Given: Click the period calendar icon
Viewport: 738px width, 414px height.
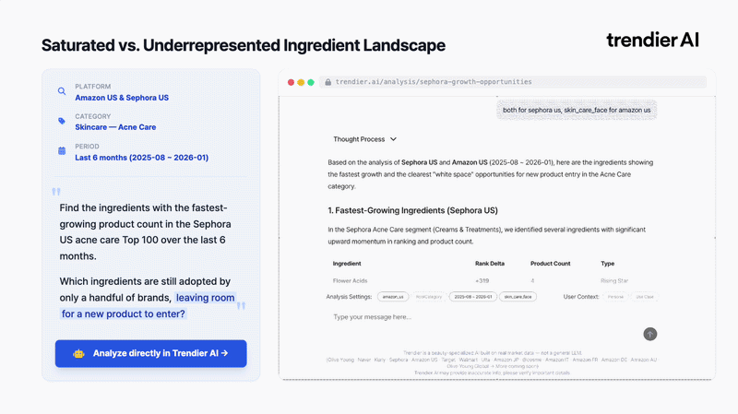Looking at the screenshot, I should (62, 150).
